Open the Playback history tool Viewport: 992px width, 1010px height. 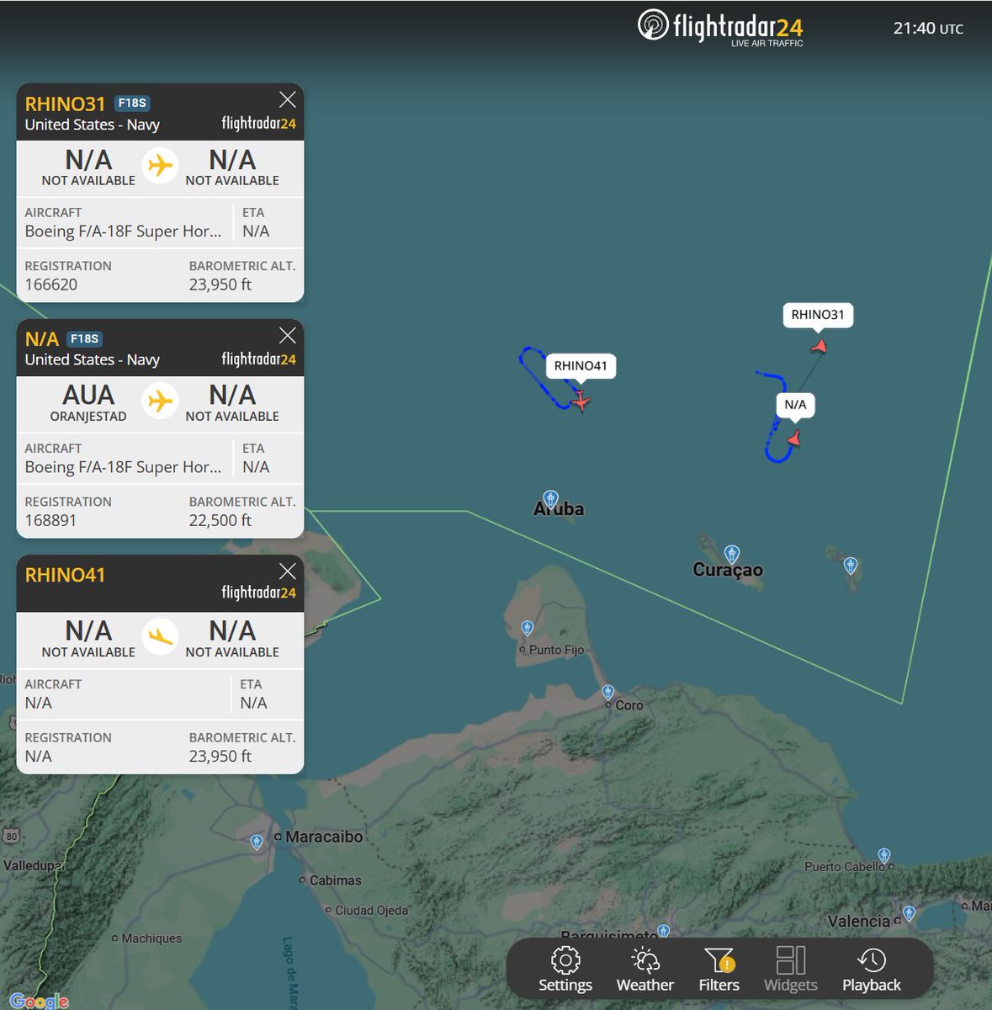(872, 970)
